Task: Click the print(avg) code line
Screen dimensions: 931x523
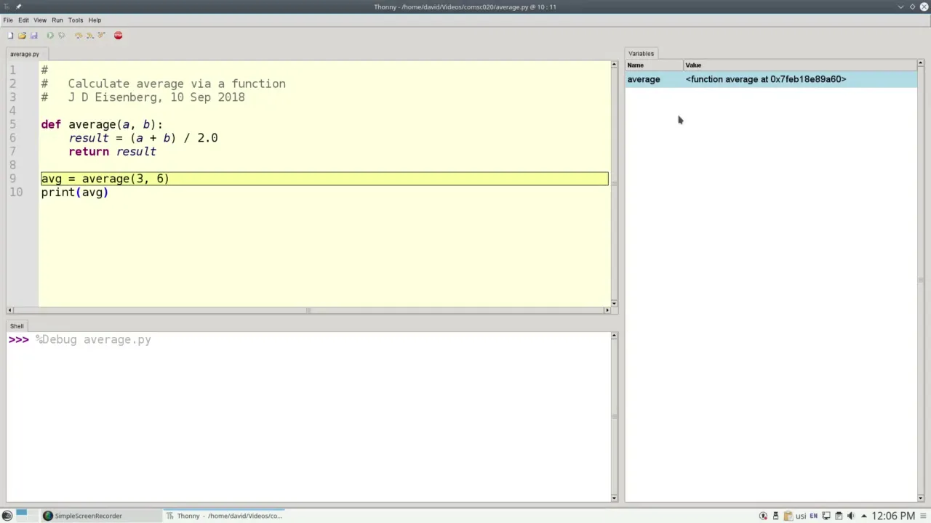Action: (x=74, y=192)
